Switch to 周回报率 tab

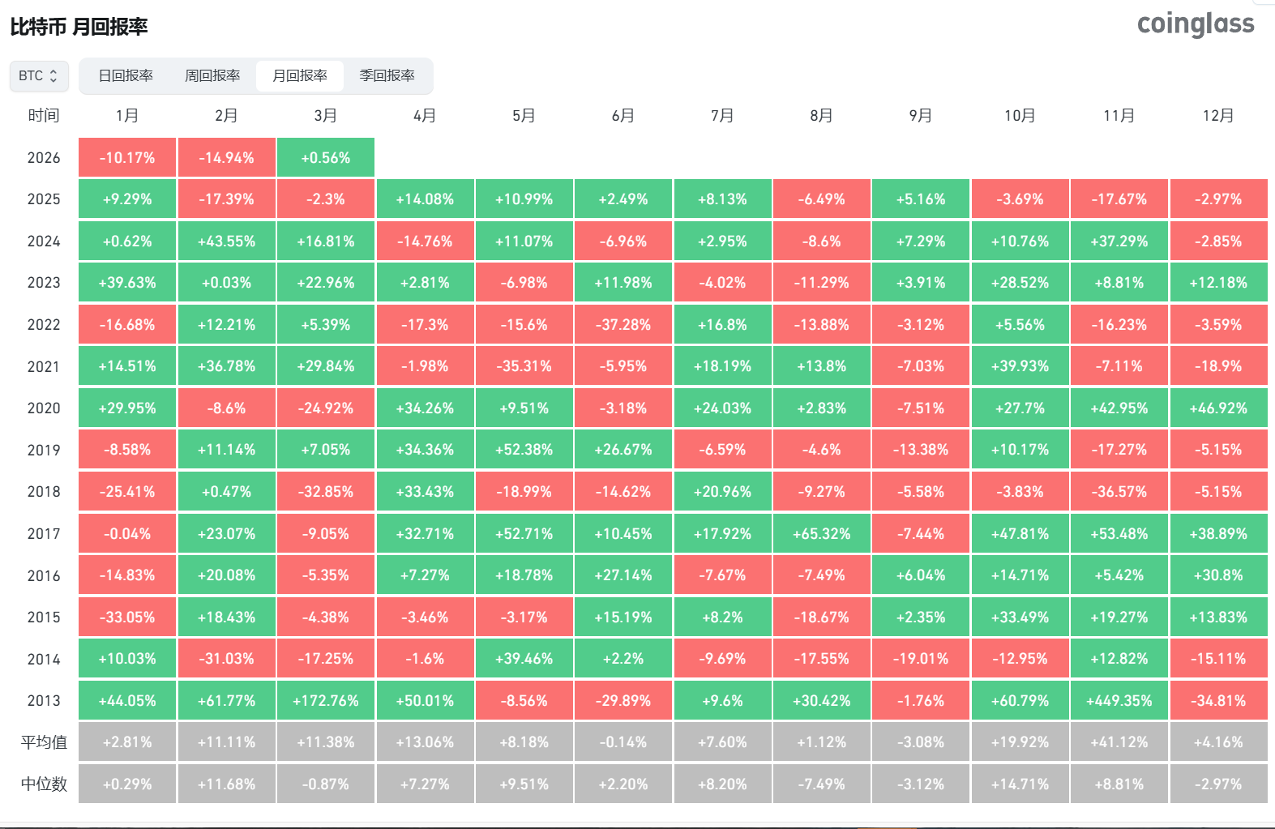click(212, 75)
